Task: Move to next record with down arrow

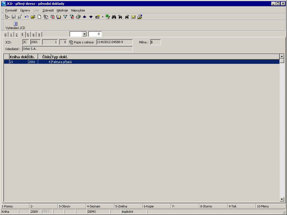Action: [91, 17]
